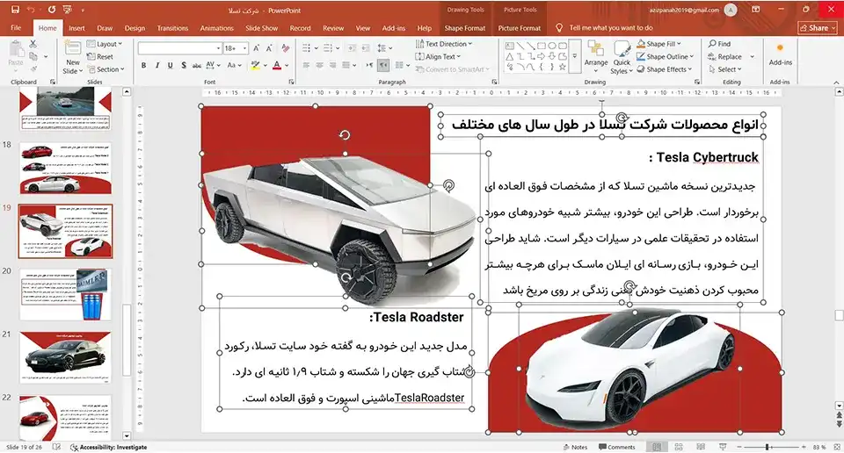Click the Copy icon in Clipboard
This screenshot has width=844, height=453.
point(33,56)
